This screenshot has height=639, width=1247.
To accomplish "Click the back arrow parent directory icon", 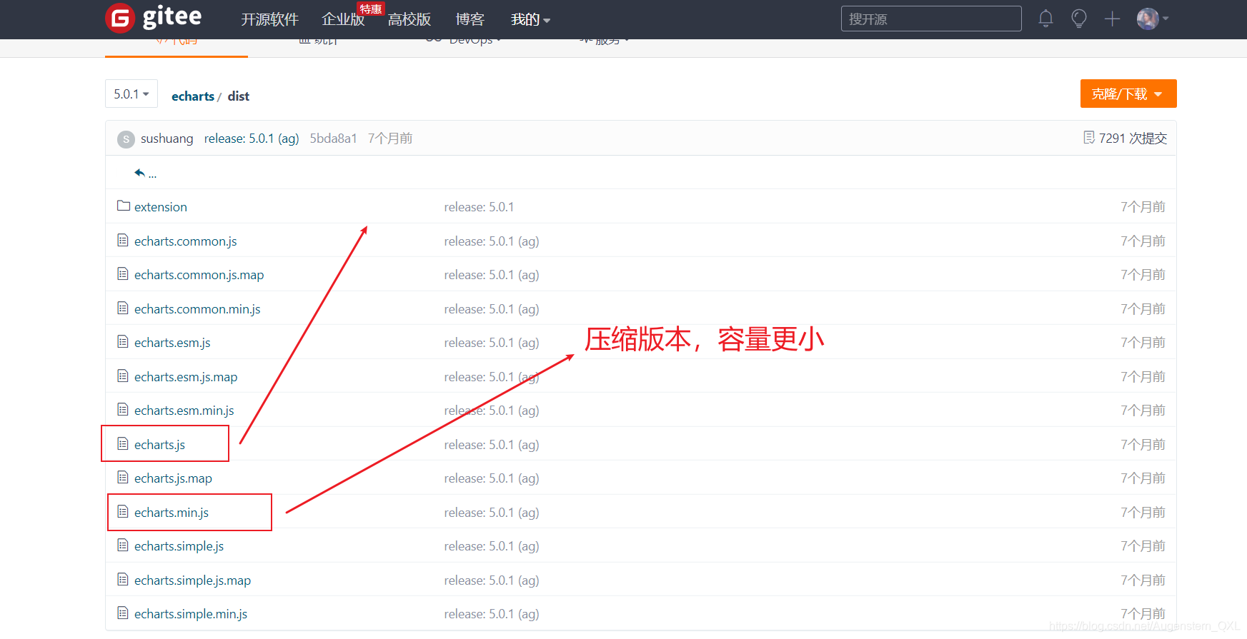I will pos(140,173).
